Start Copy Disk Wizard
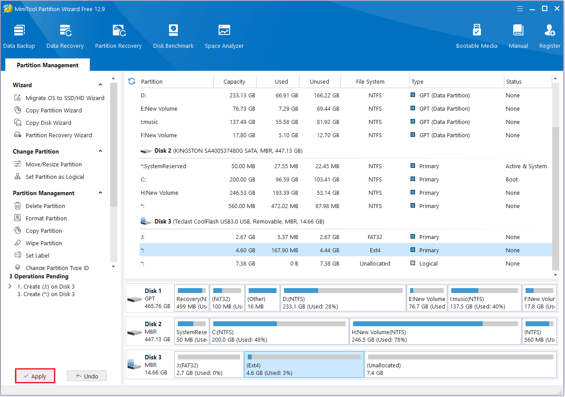This screenshot has width=565, height=397. 43,123
